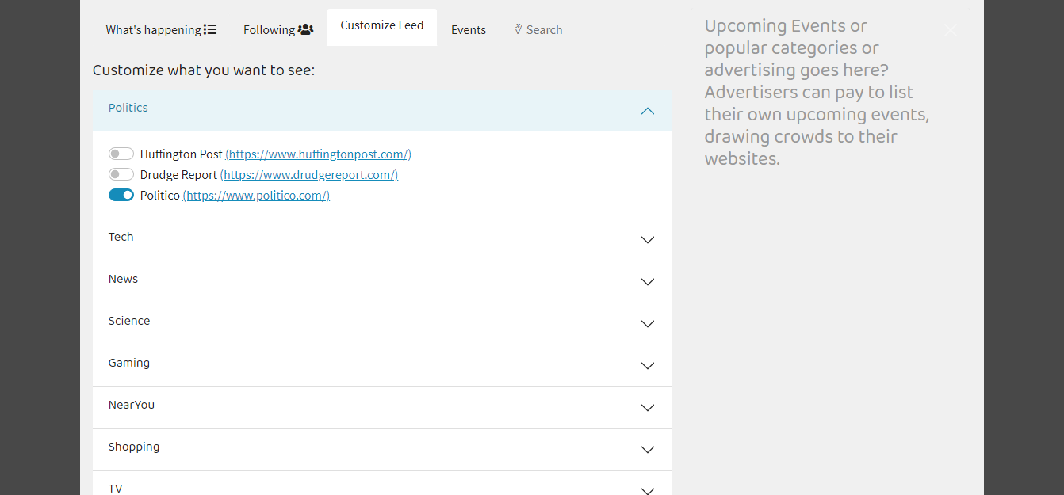Expand the News category
This screenshot has height=495, width=1064.
(x=647, y=282)
